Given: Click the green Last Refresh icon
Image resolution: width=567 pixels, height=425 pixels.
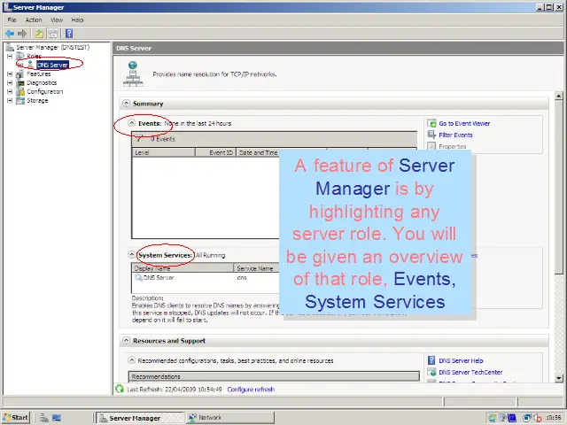Looking at the screenshot, I should tap(120, 389).
